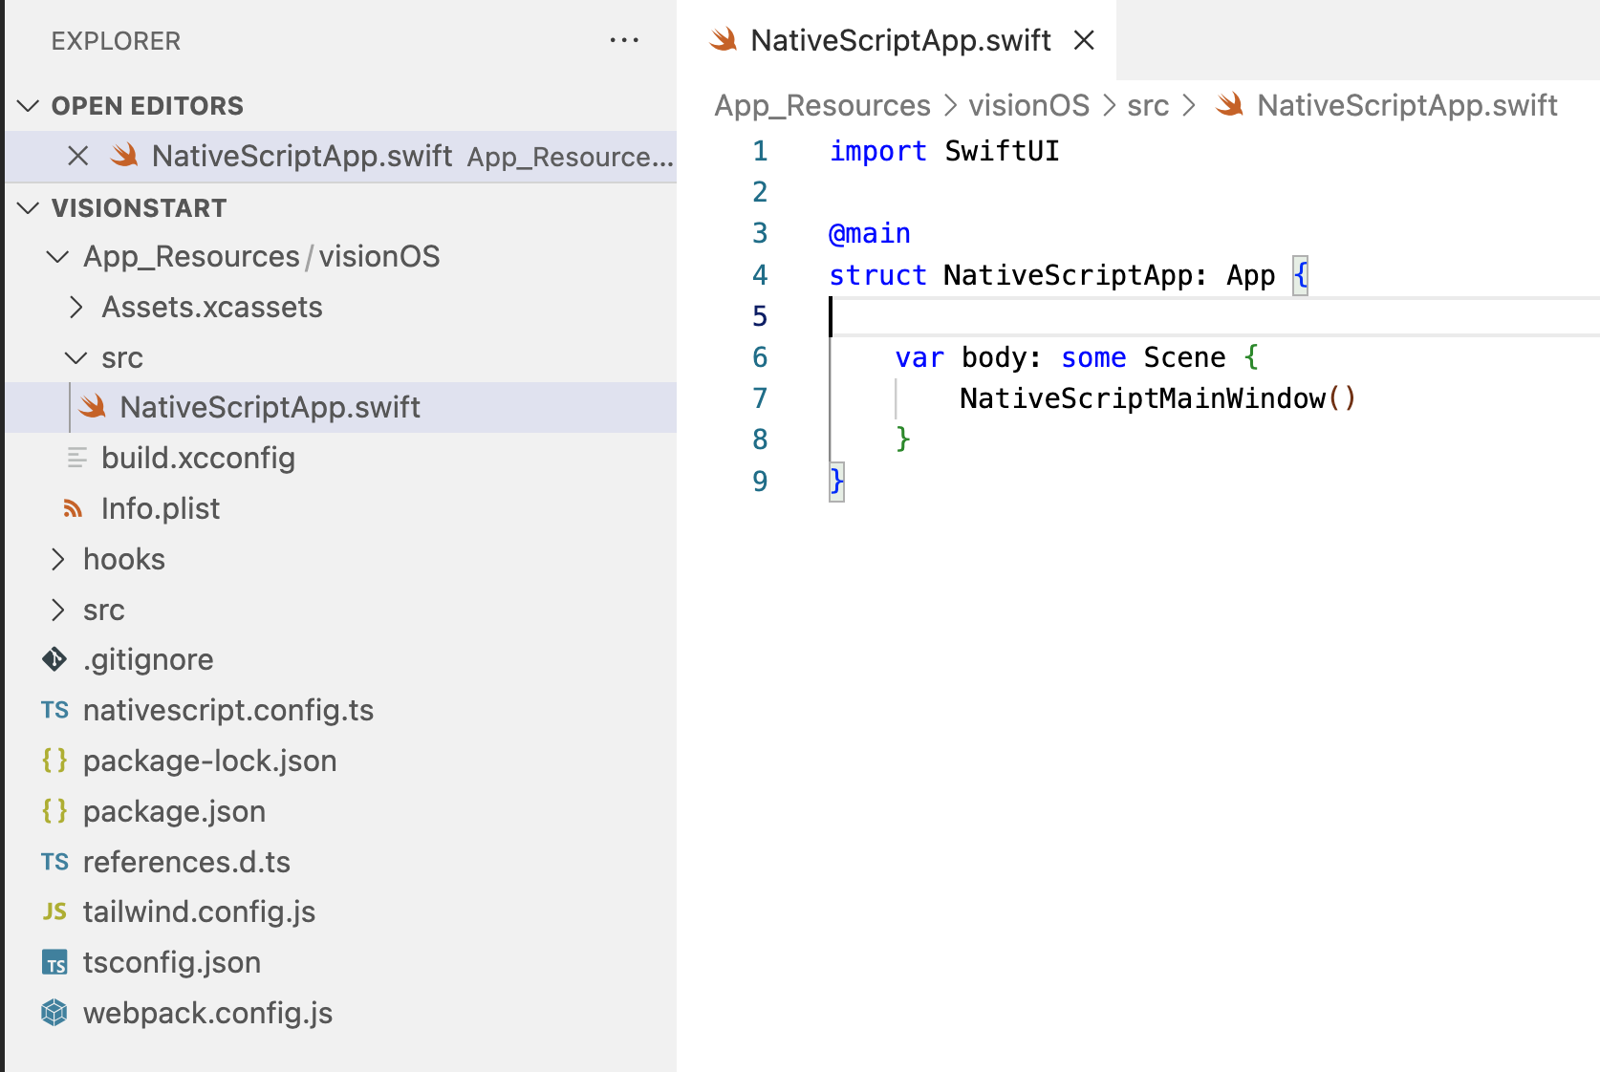
Task: Select the build.xcconfig file
Action: point(198,458)
